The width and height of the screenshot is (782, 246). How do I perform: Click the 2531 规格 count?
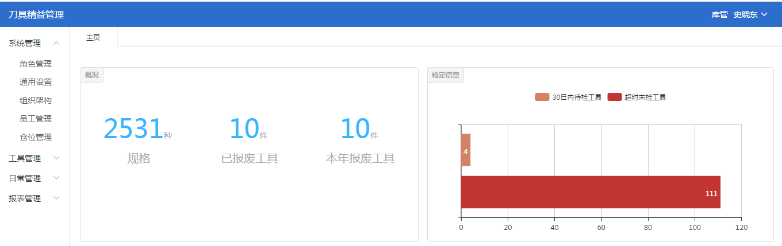(133, 128)
